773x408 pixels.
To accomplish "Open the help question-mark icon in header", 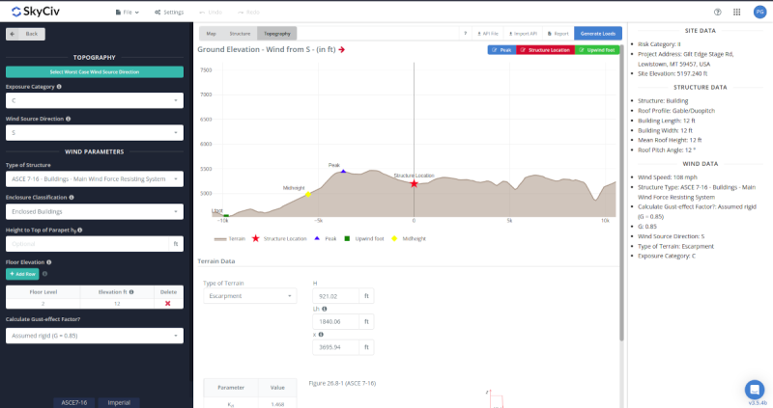I will click(717, 13).
